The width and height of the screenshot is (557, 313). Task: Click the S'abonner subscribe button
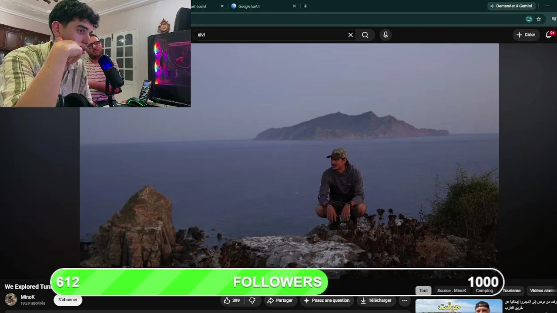coord(68,300)
